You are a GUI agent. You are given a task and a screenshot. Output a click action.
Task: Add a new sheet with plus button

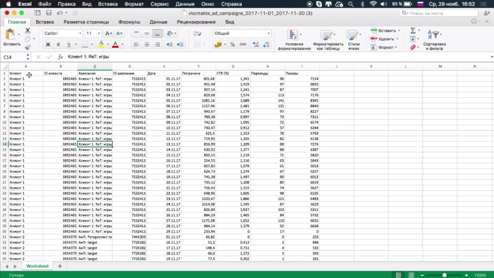pos(60,266)
